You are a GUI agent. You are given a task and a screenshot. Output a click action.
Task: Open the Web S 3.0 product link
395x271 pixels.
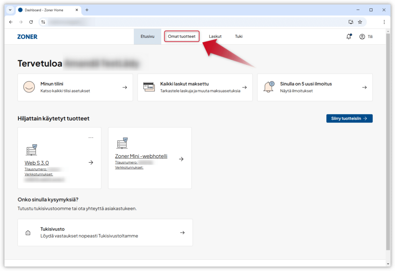(x=37, y=163)
